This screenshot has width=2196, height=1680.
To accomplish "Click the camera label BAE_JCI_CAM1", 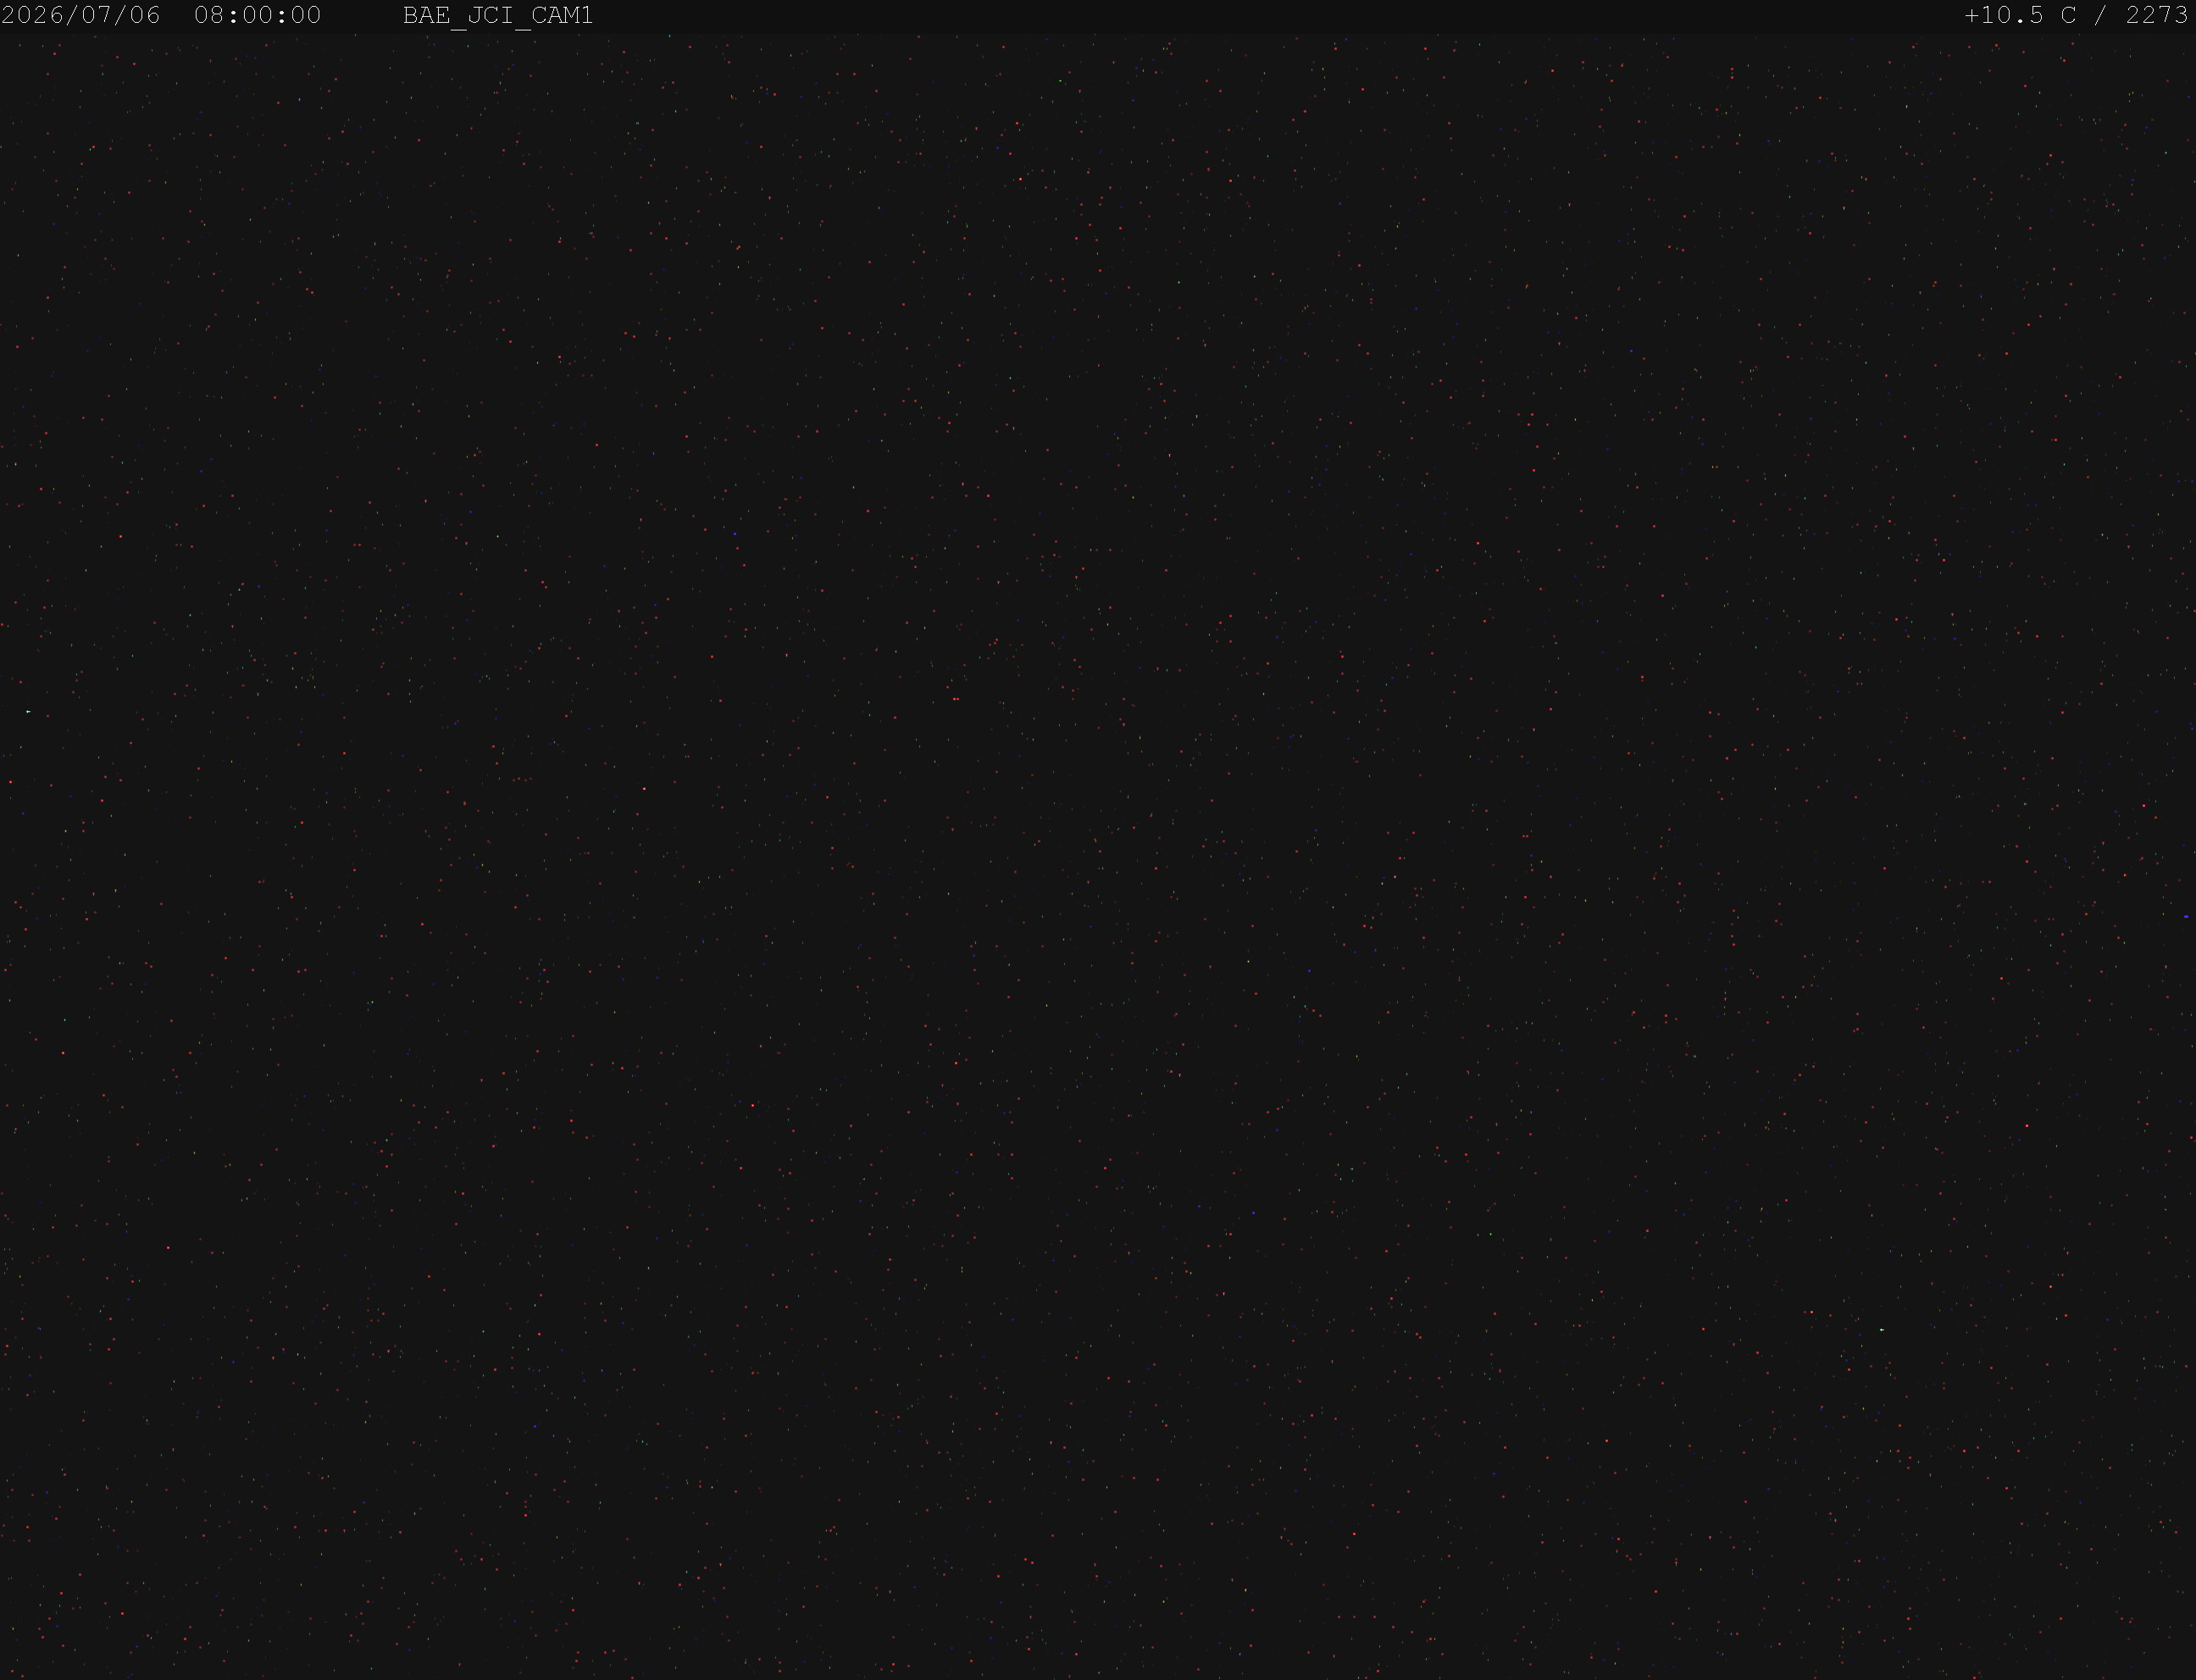I will [x=497, y=16].
